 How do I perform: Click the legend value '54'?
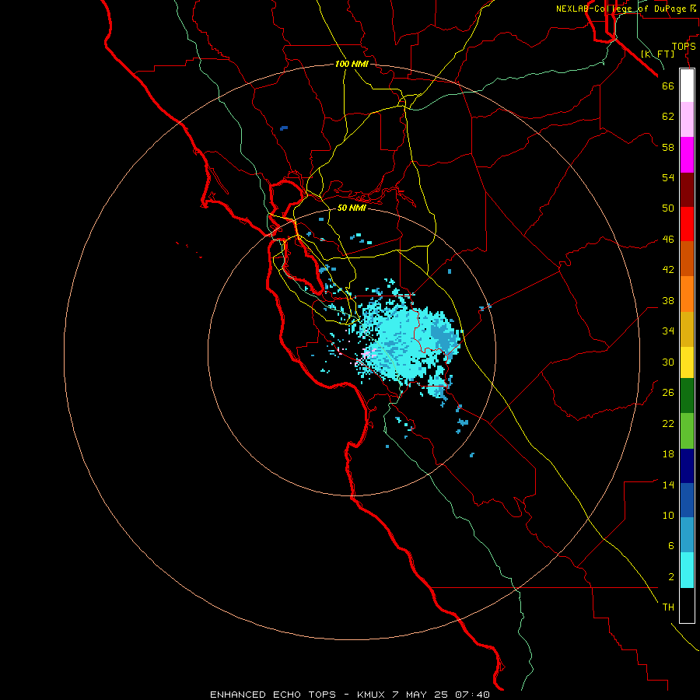click(668, 177)
